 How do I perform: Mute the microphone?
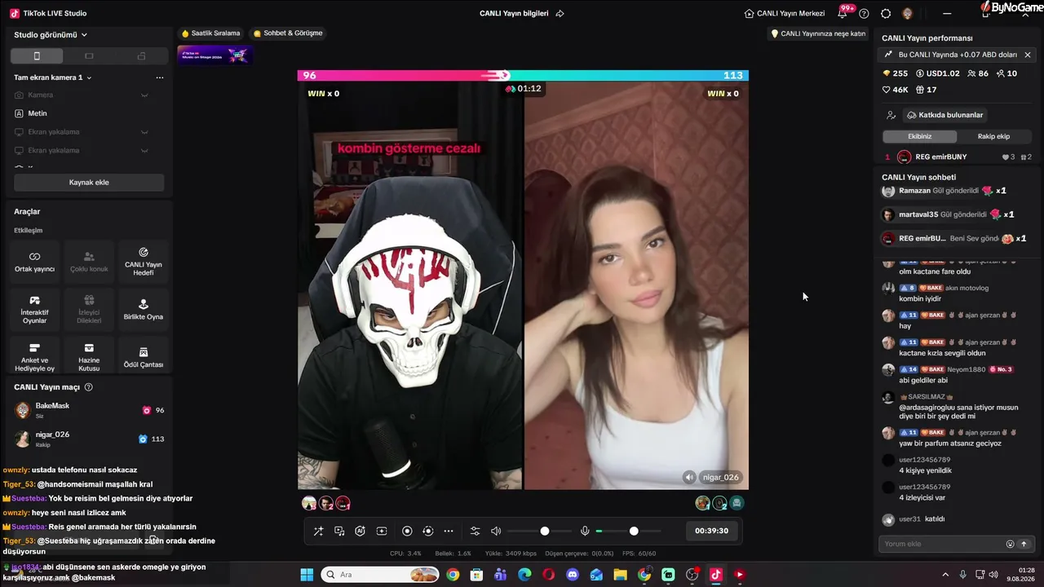pyautogui.click(x=585, y=531)
